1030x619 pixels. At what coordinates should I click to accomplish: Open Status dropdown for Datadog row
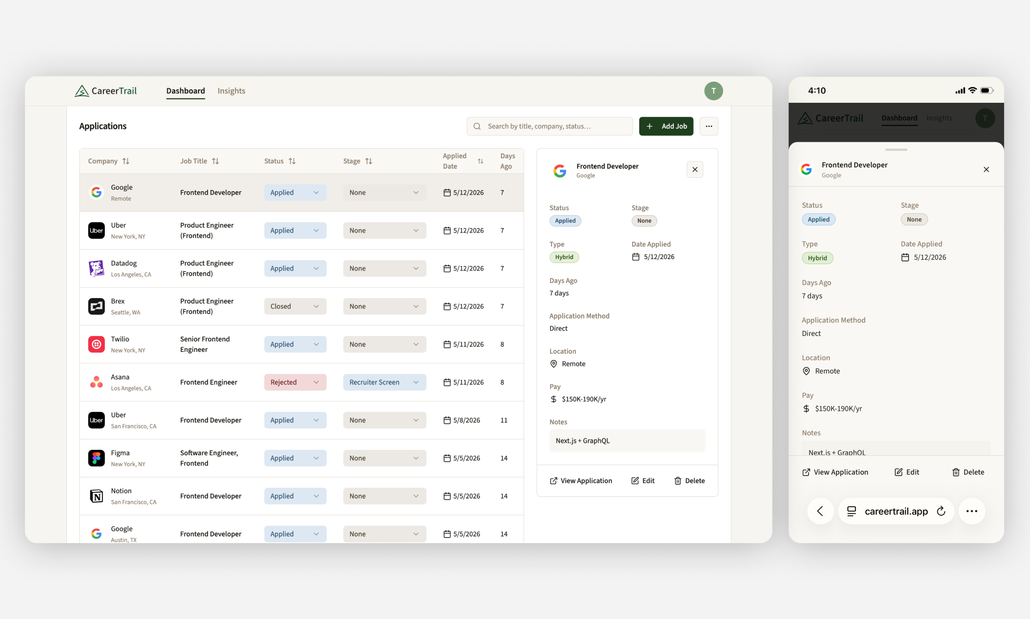295,269
